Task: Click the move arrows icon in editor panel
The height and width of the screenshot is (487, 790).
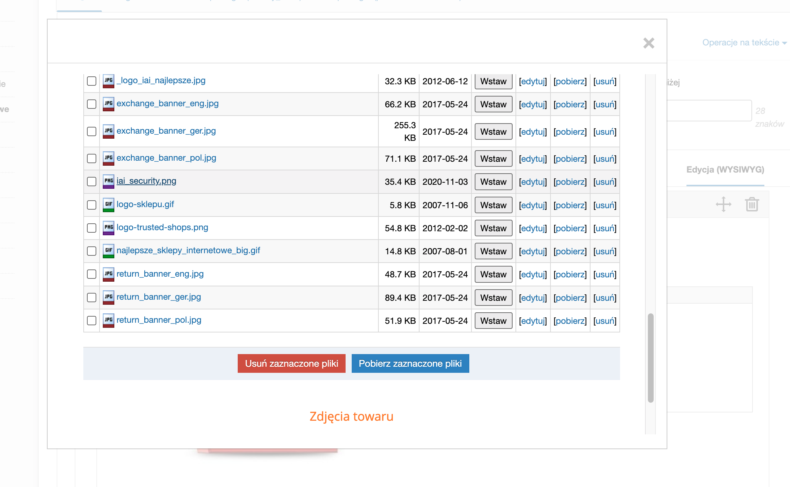Action: pos(723,204)
